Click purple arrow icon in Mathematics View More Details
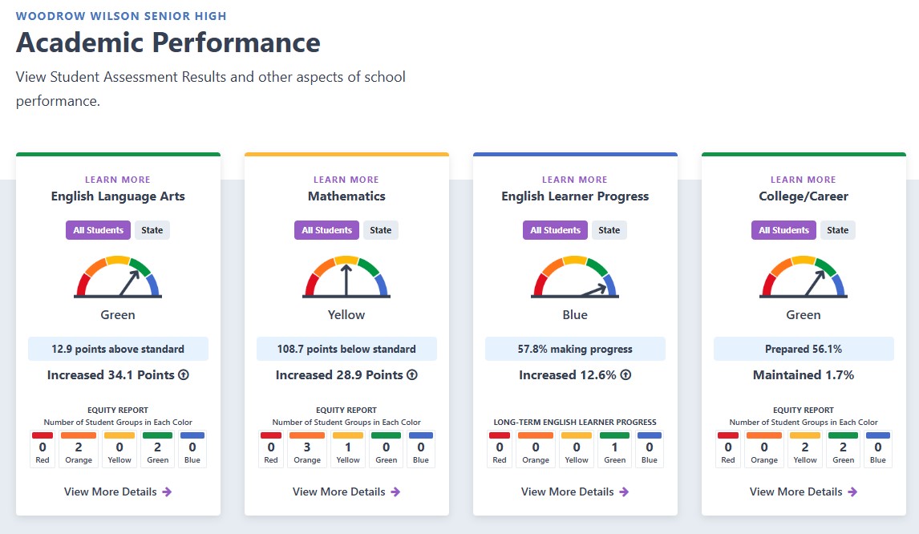Viewport: 919px width, 534px height. pos(395,492)
